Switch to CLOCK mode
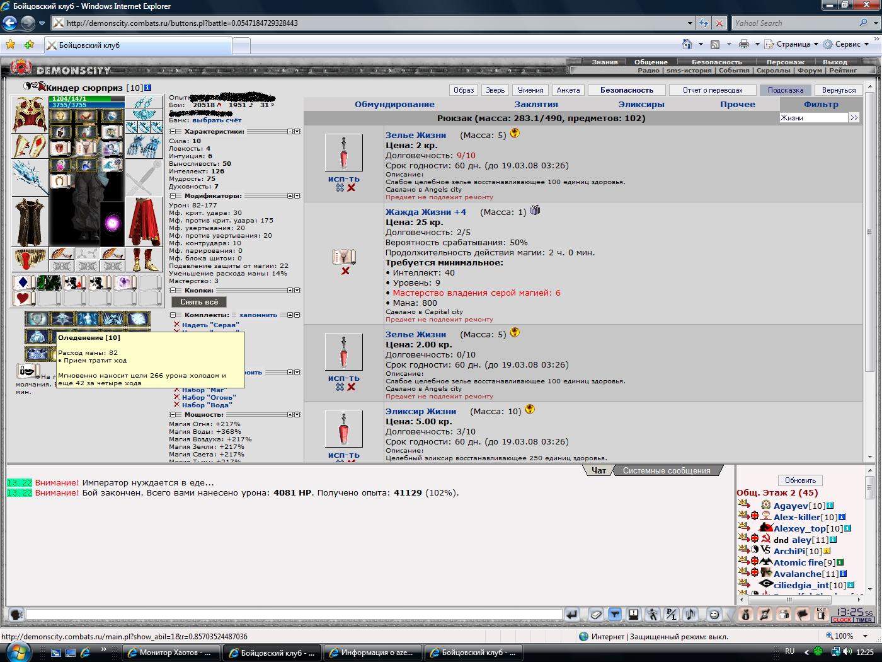This screenshot has height=662, width=882. click(x=842, y=620)
